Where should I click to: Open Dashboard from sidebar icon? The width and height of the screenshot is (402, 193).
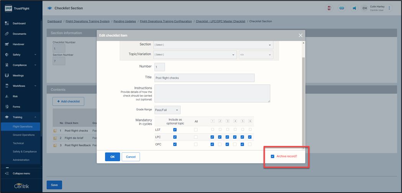tap(7, 23)
